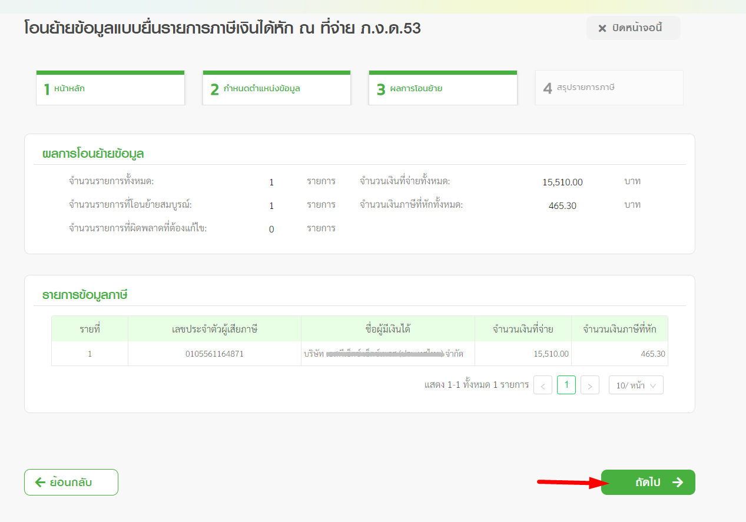746x522 pixels.
Task: Select page number 1 in pagination
Action: click(566, 385)
